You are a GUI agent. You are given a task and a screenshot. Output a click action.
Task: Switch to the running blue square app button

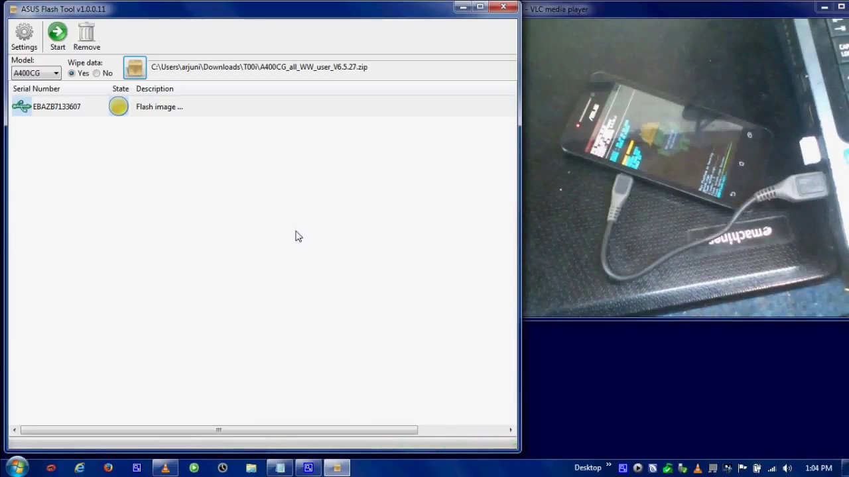pyautogui.click(x=308, y=468)
